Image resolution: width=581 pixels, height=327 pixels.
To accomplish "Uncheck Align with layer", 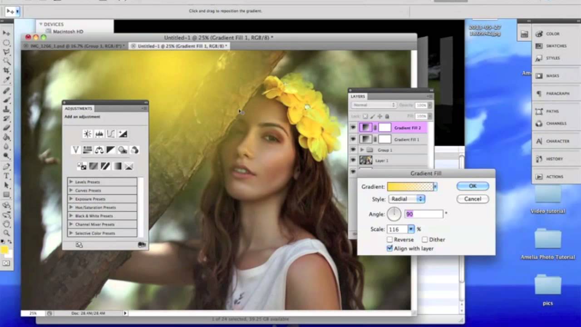I will coord(389,248).
